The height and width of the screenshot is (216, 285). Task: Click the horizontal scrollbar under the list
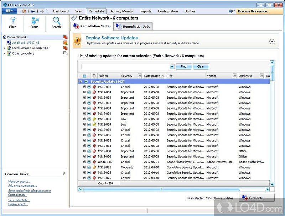(x=161, y=189)
